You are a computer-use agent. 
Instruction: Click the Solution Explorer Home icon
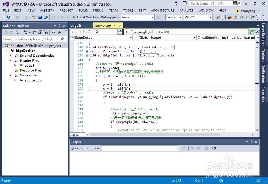pos(17,32)
